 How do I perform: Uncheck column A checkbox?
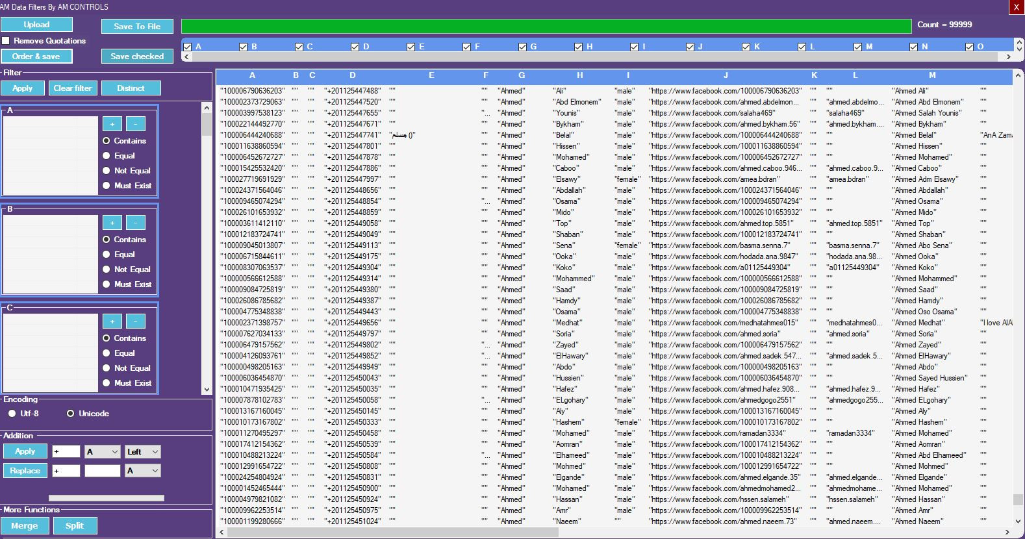click(x=188, y=47)
